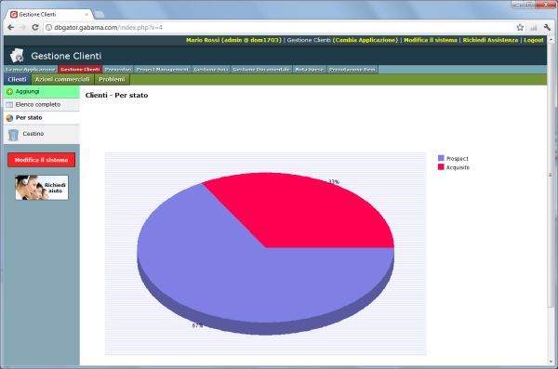558x369 pixels.
Task: Click the Logout link
Action: 534,40
